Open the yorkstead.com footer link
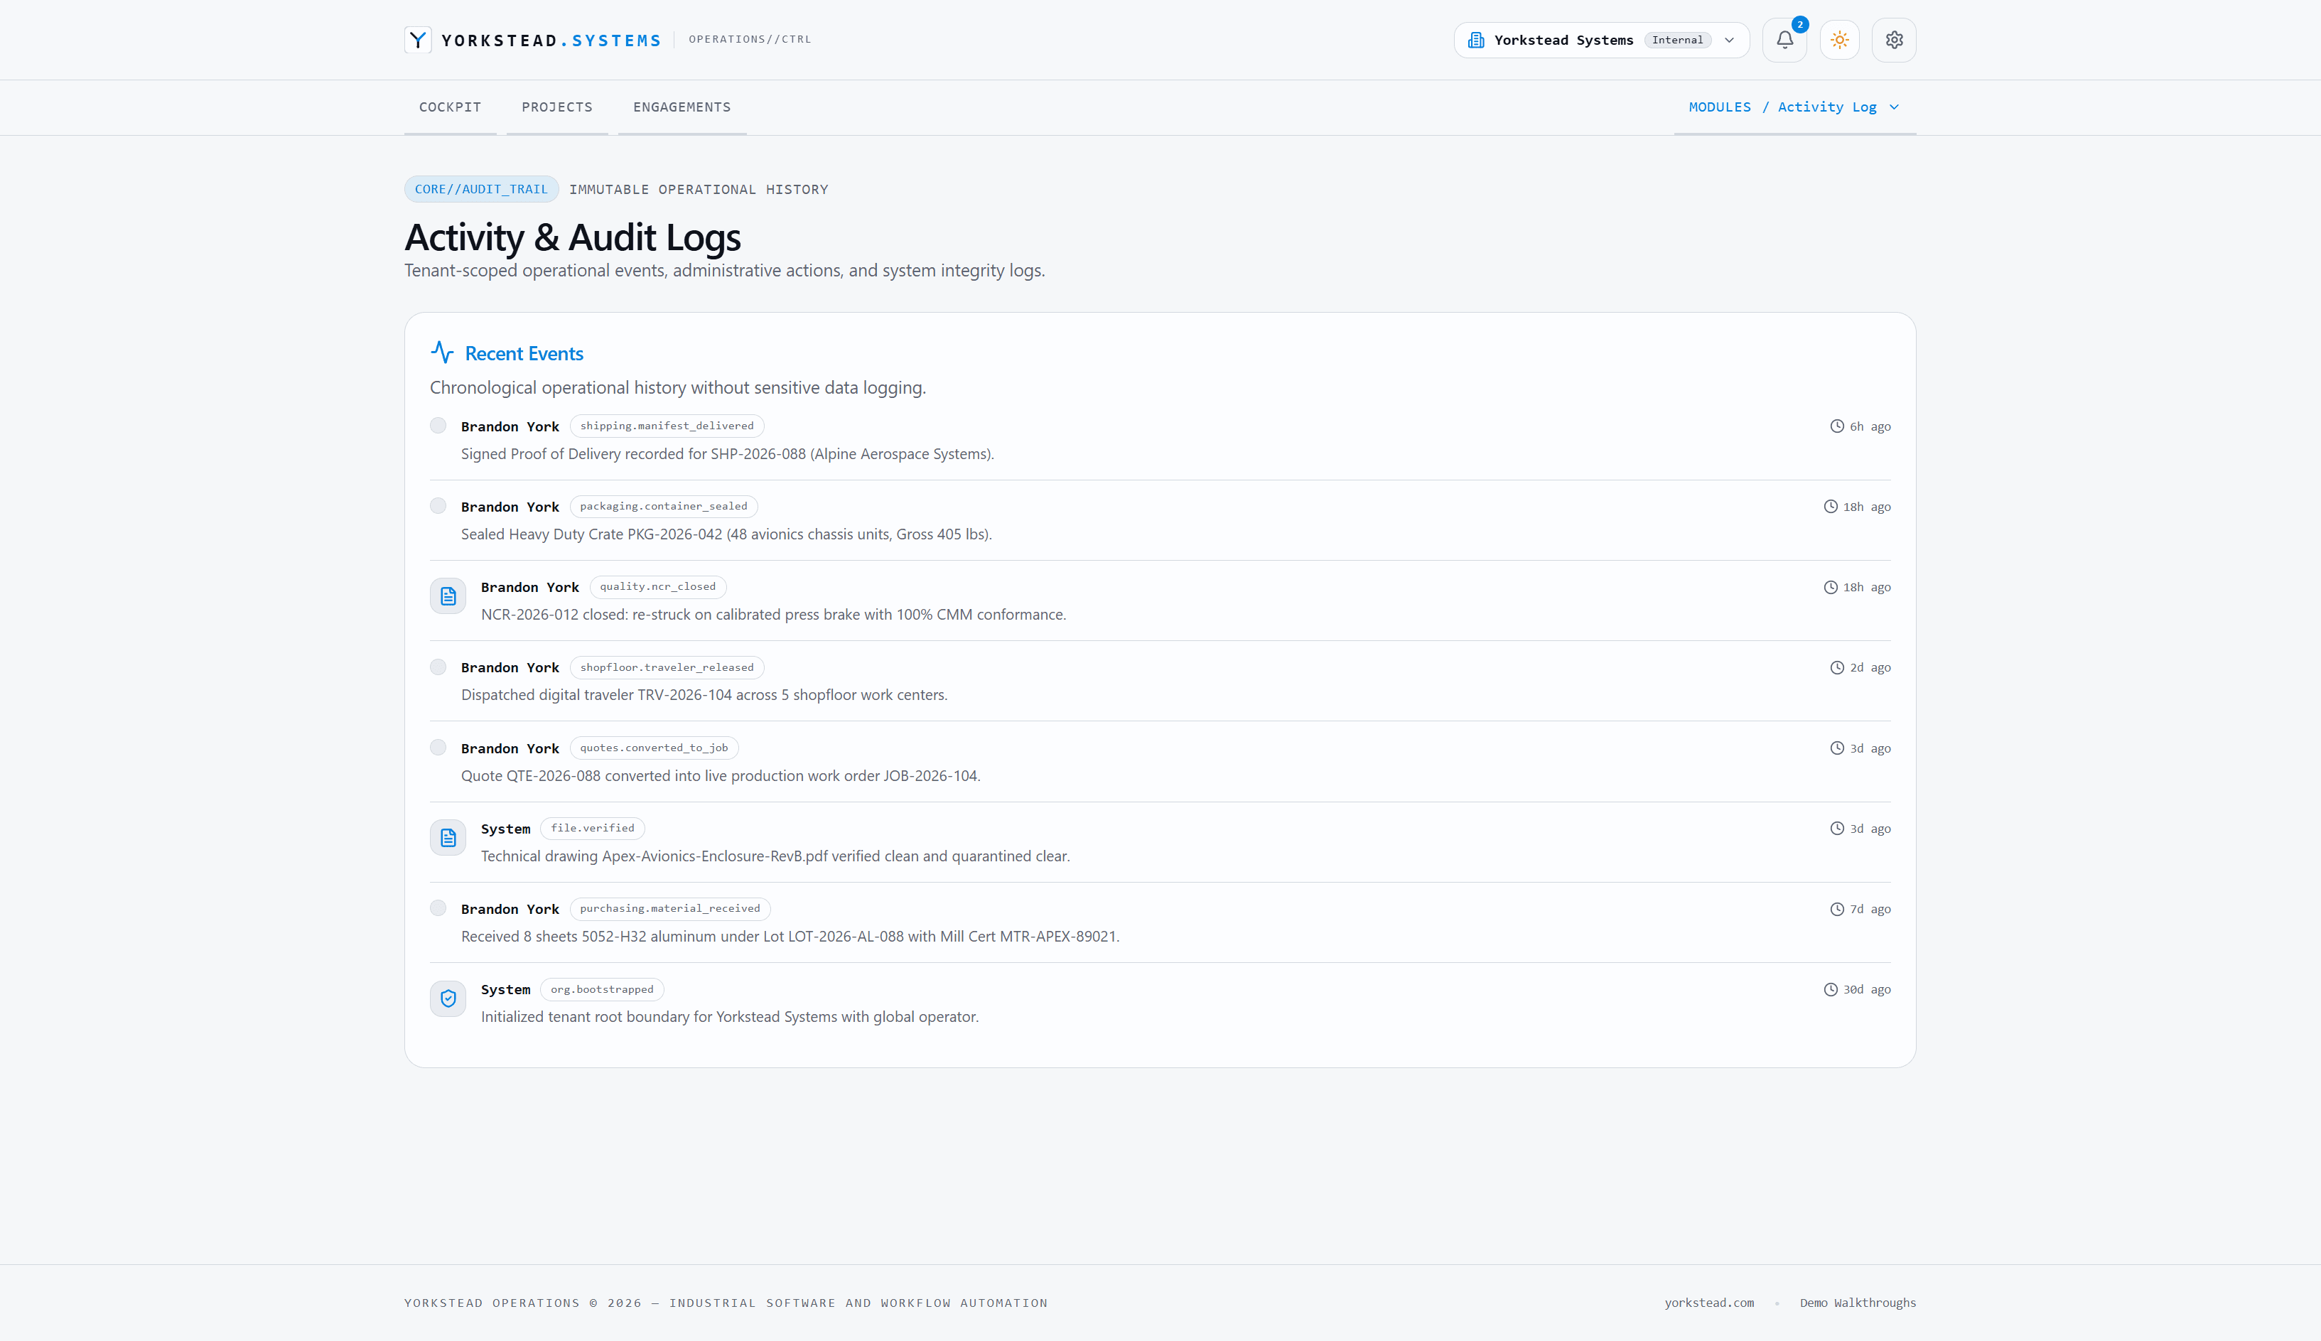This screenshot has height=1341, width=2321. (x=1708, y=1303)
